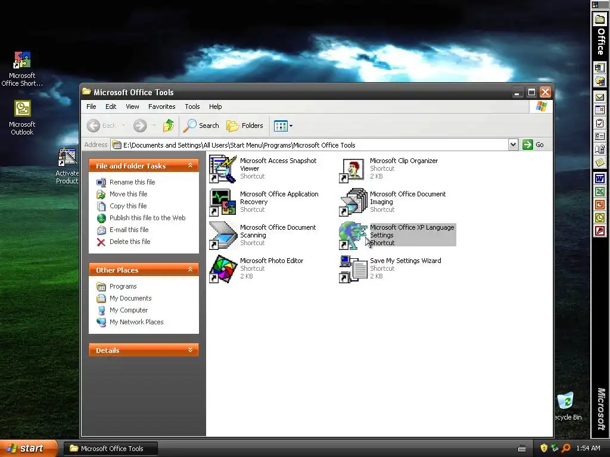The height and width of the screenshot is (457, 610).
Task: Open the Address bar dropdown arrow
Action: point(513,145)
